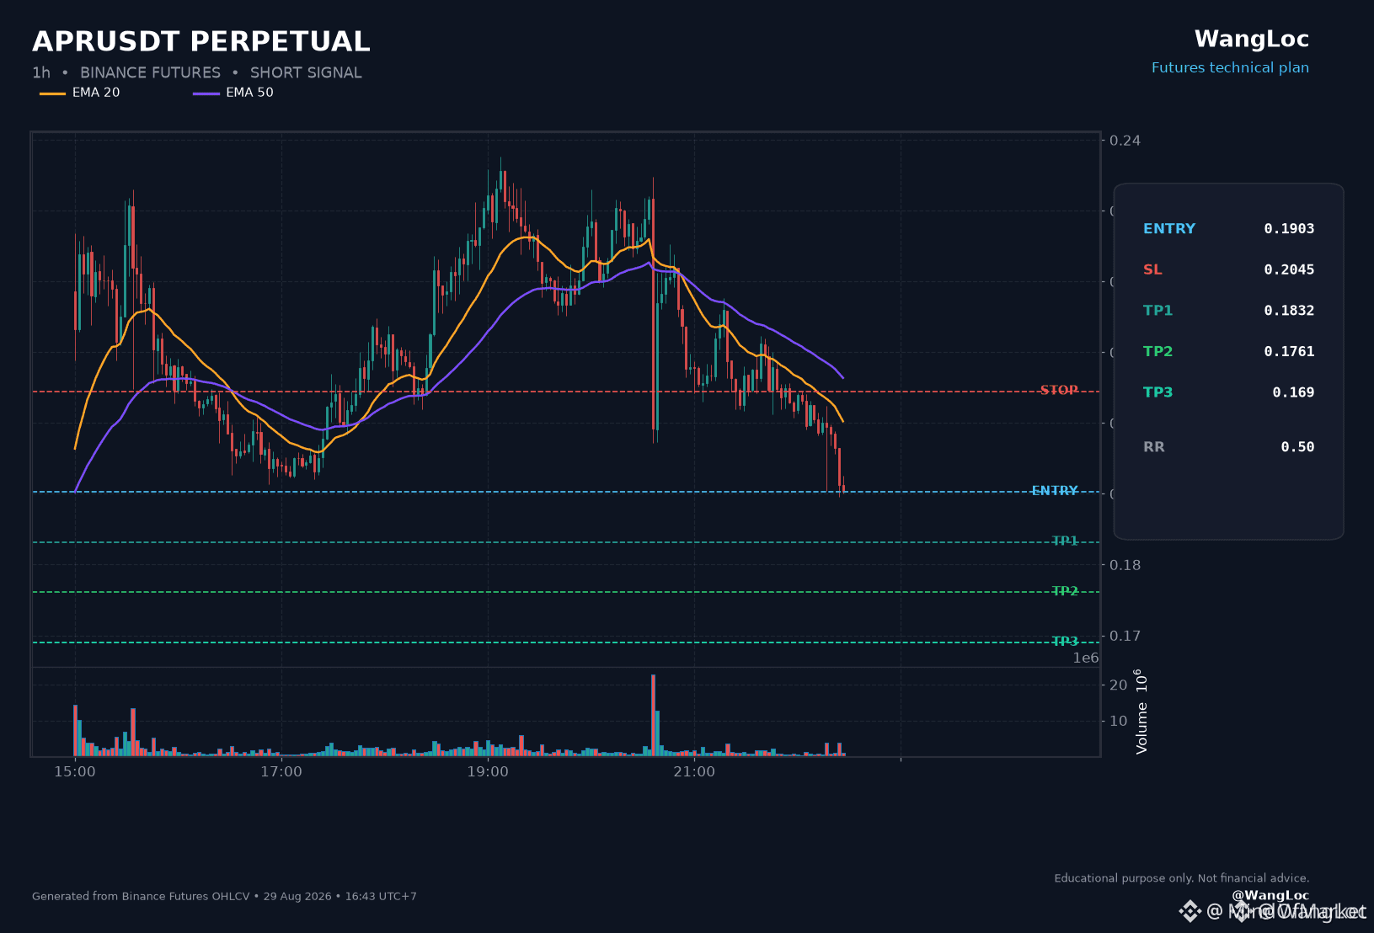Select the entry value 0.1903

[1289, 229]
